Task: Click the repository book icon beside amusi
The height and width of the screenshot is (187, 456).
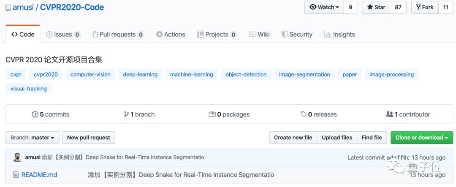Action: click(8, 8)
